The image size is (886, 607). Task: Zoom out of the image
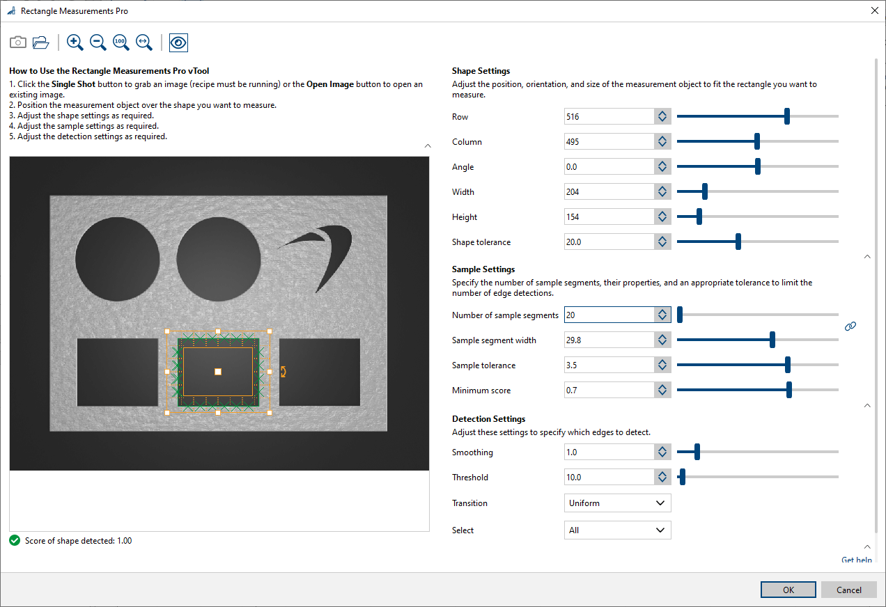coord(98,42)
